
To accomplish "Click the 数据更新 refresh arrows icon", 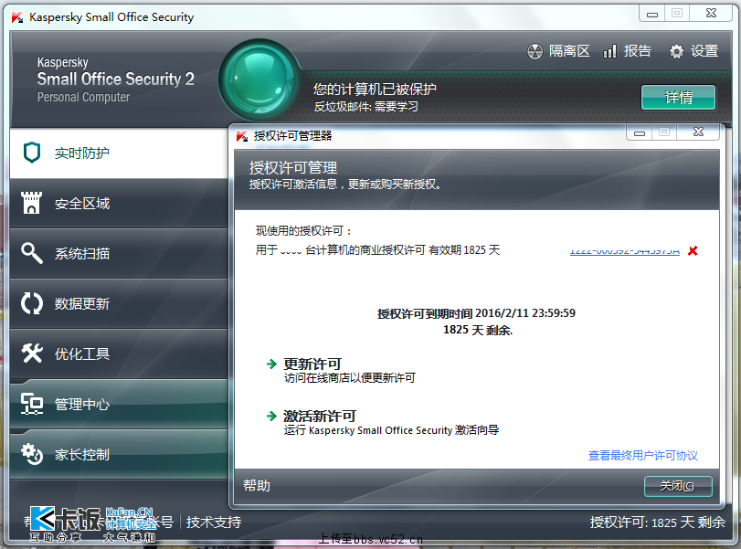I will [32, 303].
